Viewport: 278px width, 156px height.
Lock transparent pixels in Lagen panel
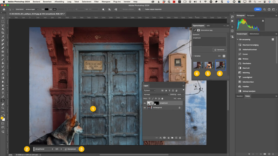[x=150, y=99]
